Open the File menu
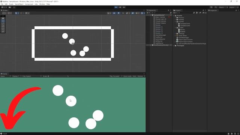The width and height of the screenshot is (240, 135). click(x=2, y=4)
